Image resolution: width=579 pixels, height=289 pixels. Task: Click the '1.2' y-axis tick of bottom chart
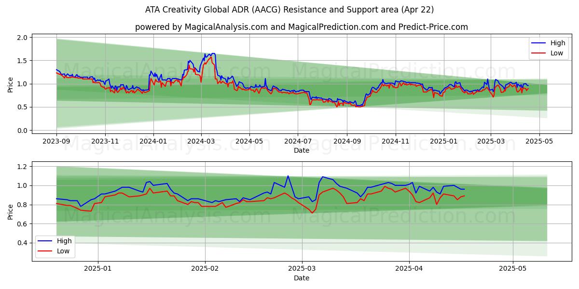pos(23,167)
